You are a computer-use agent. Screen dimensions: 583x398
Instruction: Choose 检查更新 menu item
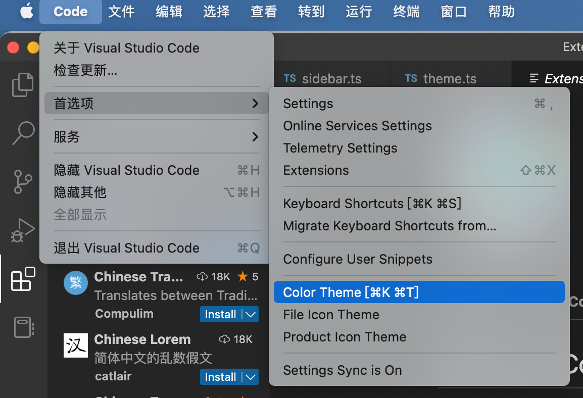click(x=157, y=70)
